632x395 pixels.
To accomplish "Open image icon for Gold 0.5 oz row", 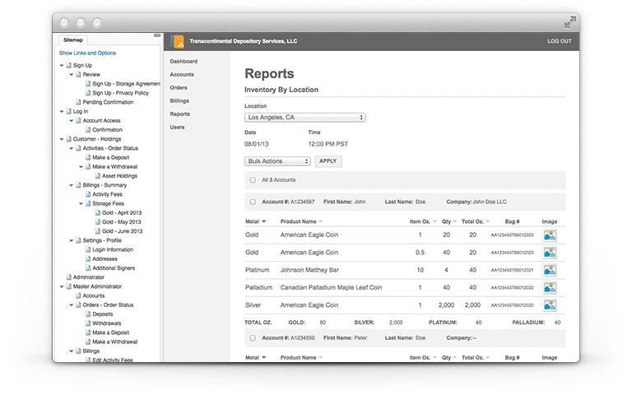I will click(550, 253).
